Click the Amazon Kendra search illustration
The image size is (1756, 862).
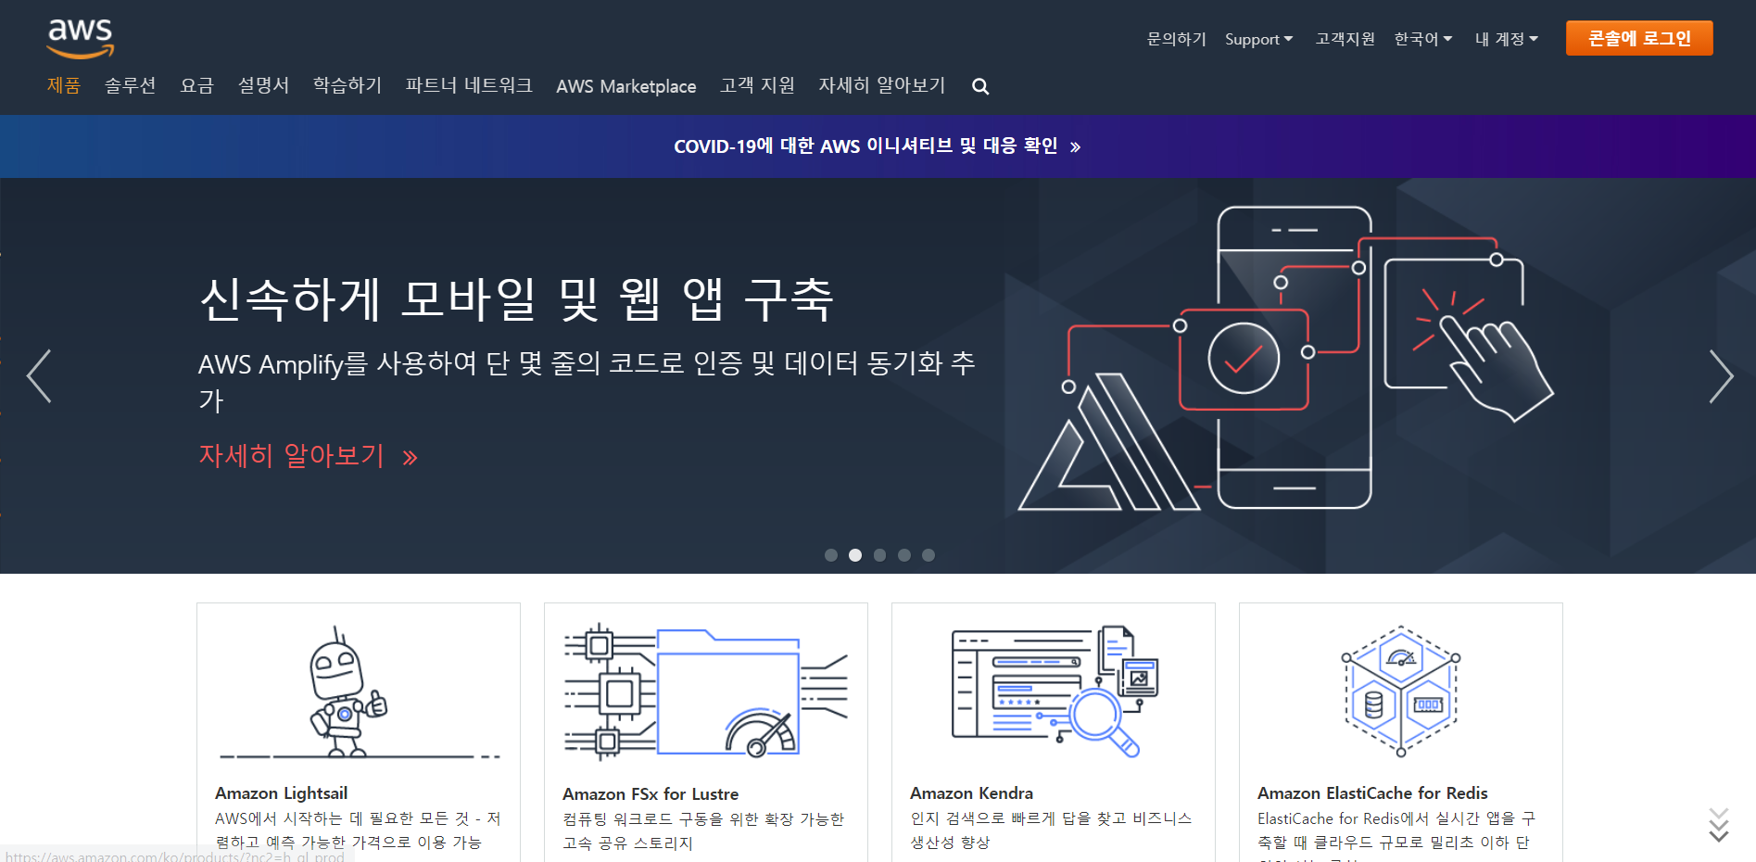point(1053,691)
